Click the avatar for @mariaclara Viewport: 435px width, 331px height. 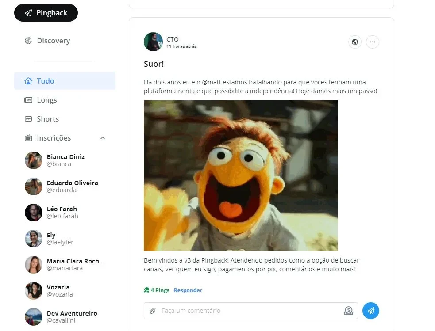34,265
